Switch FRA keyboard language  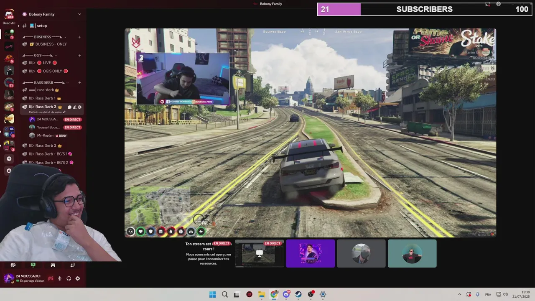(x=488, y=295)
